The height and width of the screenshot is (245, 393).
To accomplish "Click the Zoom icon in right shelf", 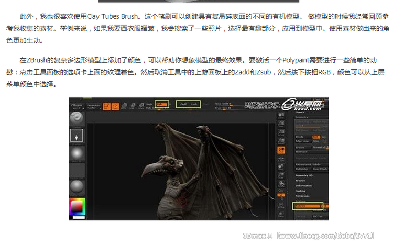I will 281,124.
